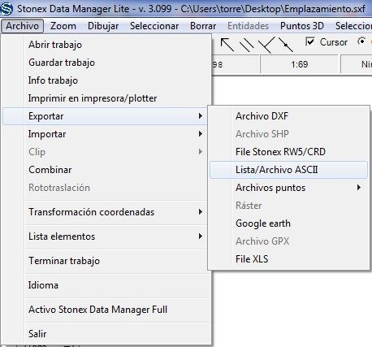Select the radio button beside Cursor

361,41
